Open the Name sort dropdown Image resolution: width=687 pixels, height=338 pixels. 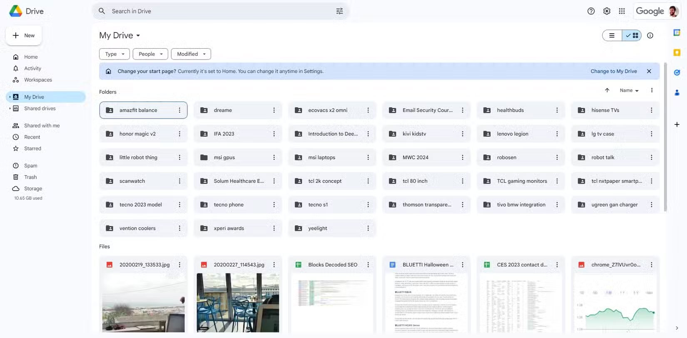pos(629,90)
